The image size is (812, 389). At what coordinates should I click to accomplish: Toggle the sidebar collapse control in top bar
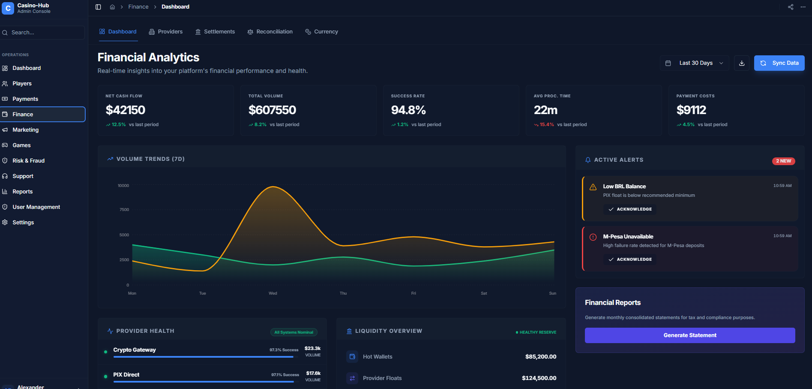(x=98, y=7)
